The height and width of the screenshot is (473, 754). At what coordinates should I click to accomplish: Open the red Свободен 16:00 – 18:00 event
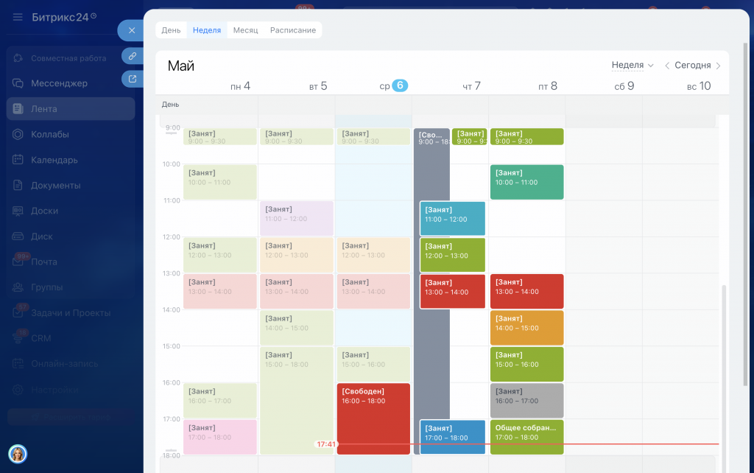(x=373, y=418)
